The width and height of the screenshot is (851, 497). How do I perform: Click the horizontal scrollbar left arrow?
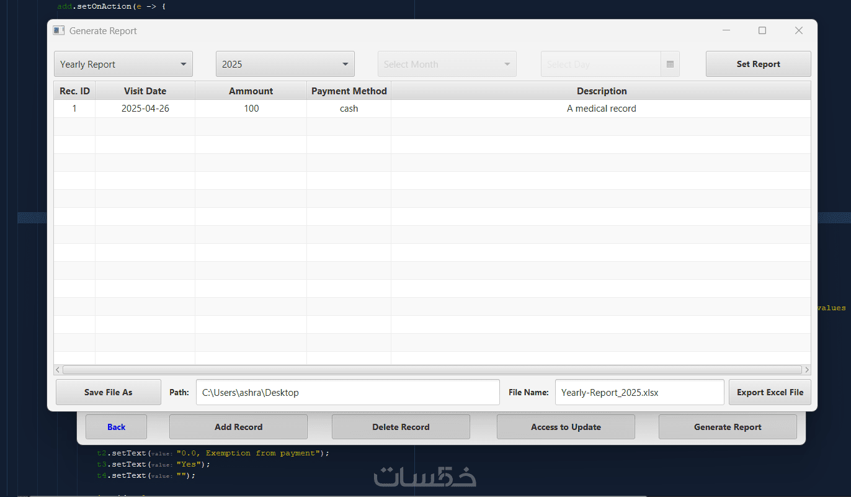pyautogui.click(x=58, y=370)
